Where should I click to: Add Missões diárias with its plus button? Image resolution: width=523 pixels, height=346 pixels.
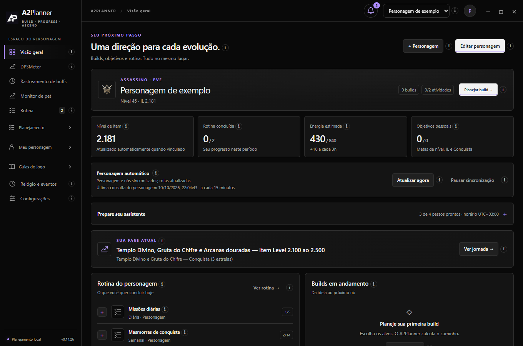tap(102, 313)
